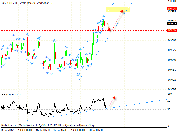This screenshot has height=132, width=177.
Task: Select the 16 Jul 08:00 time axis label
Action: (x=43, y=129)
